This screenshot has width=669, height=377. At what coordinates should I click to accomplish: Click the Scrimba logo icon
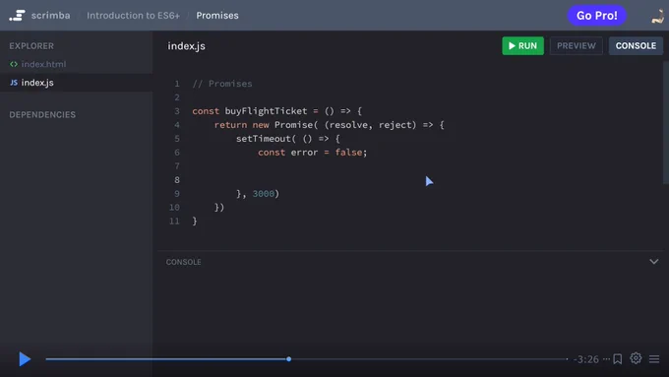pyautogui.click(x=17, y=16)
